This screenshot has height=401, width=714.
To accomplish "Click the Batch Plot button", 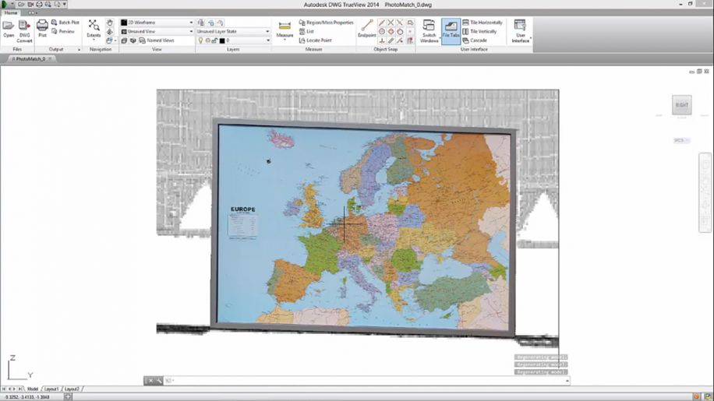I will click(65, 23).
